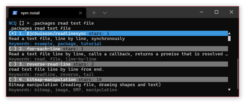Click 'Keywords: bitmap, image, BMP, manipulation' line
Viewport: 245px width, 103px height.
pyautogui.click(x=63, y=90)
